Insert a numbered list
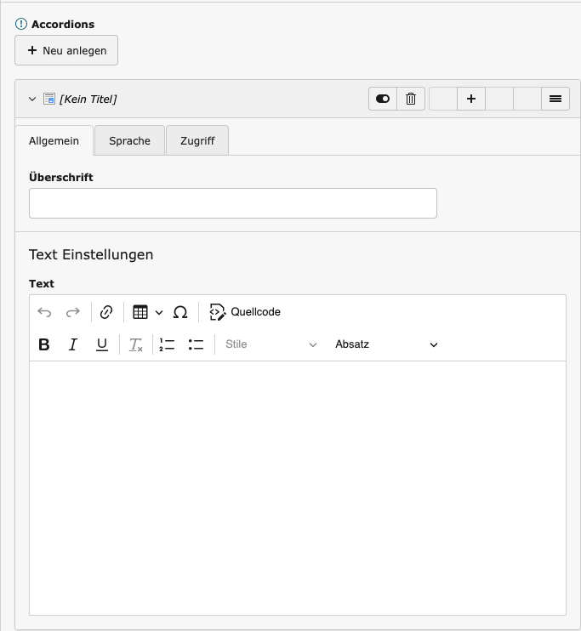The width and height of the screenshot is (581, 631). 167,344
